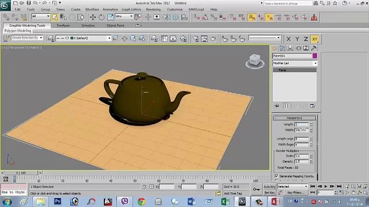Choose the Bind to Space Warp tool
Image resolution: width=369 pixels, height=207 pixels.
coord(24,17)
